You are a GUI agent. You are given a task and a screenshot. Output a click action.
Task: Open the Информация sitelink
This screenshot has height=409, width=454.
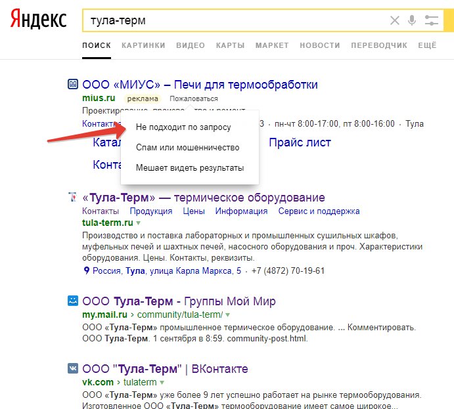(x=241, y=211)
